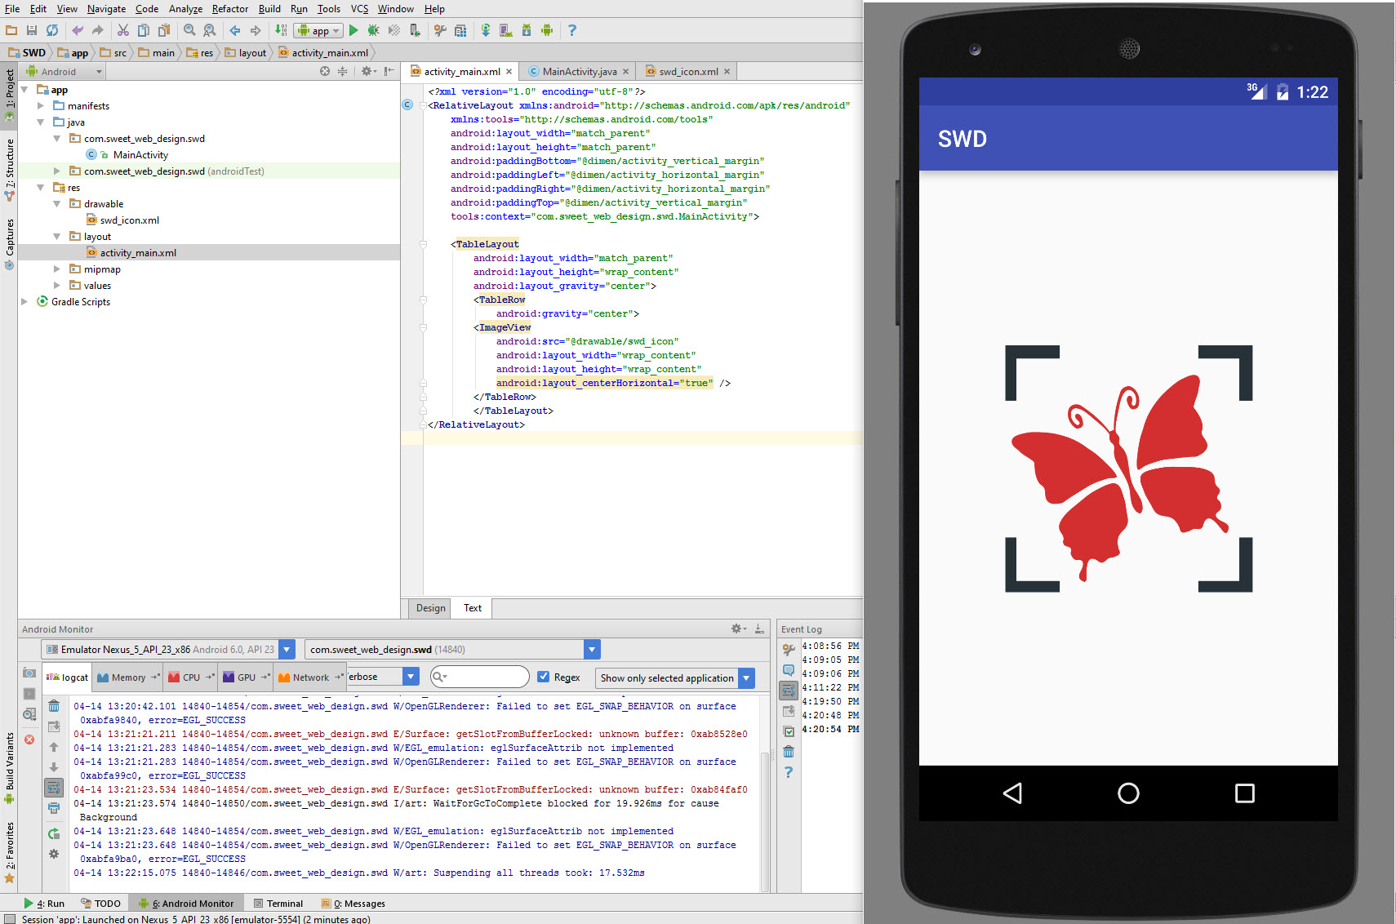
Task: Click the Save All floppy disk icon
Action: coord(32,30)
